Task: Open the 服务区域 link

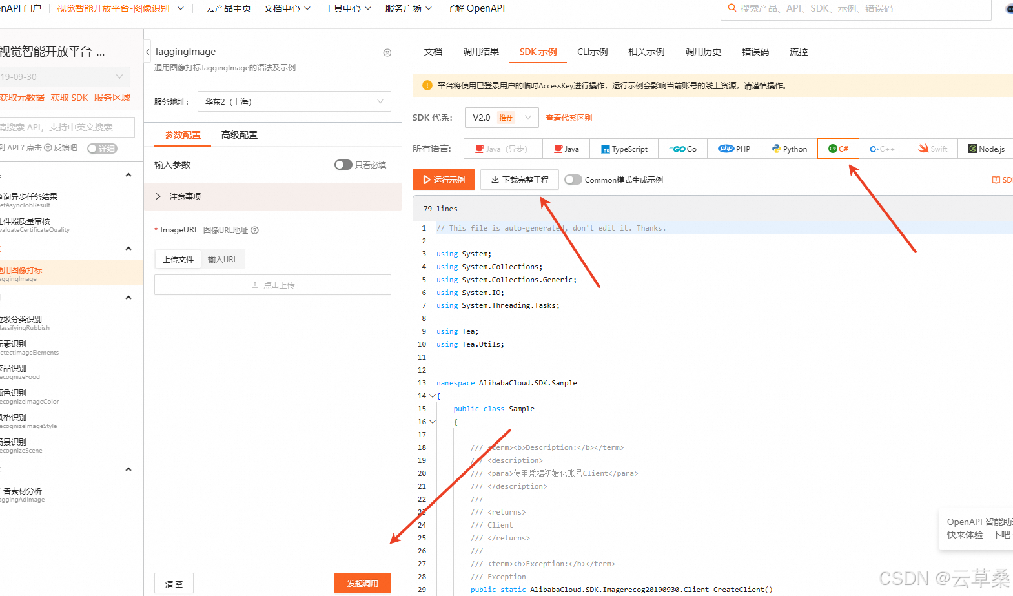Action: [112, 98]
